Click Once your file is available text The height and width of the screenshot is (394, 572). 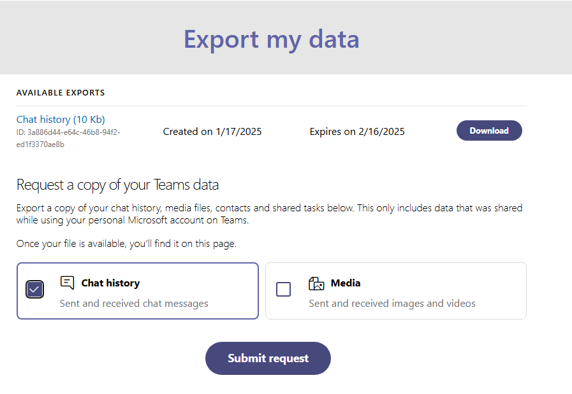(x=127, y=244)
